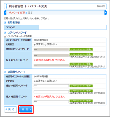The height and width of the screenshot is (117, 129).
Task: Open software keyboard for 現在のログインパスワード
Action: coord(81,49)
